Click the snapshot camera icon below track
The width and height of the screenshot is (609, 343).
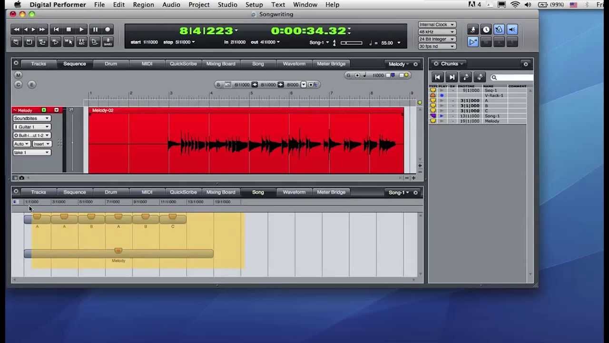click(22, 178)
